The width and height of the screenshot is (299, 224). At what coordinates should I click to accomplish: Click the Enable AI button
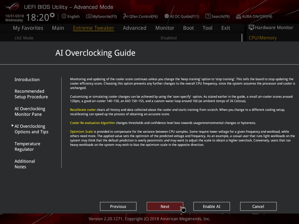tap(212, 207)
